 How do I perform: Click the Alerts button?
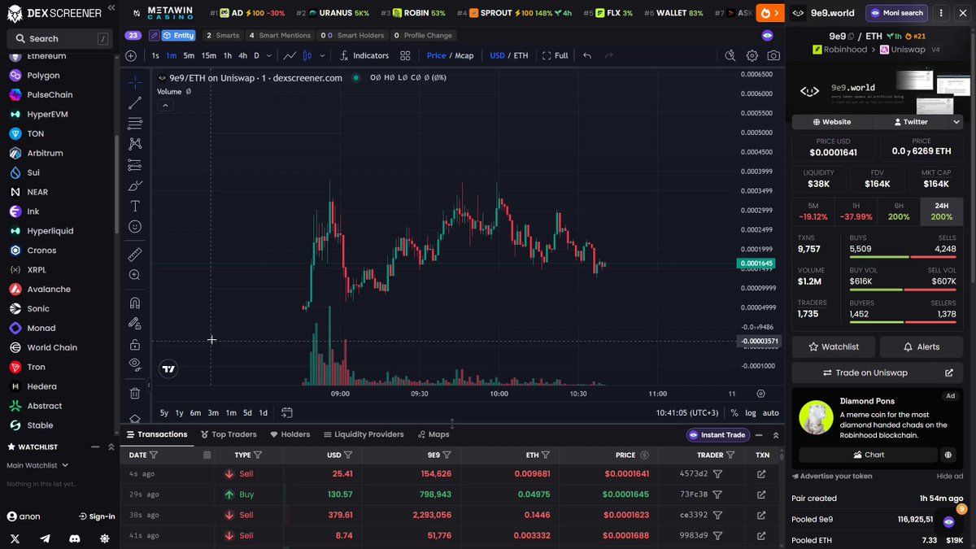pyautogui.click(x=922, y=346)
